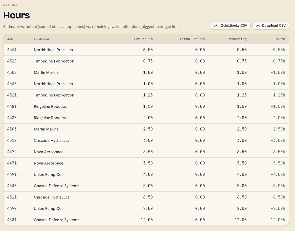
Task: Select Nova Aerospace in job 4471 row
Action: tap(49, 163)
